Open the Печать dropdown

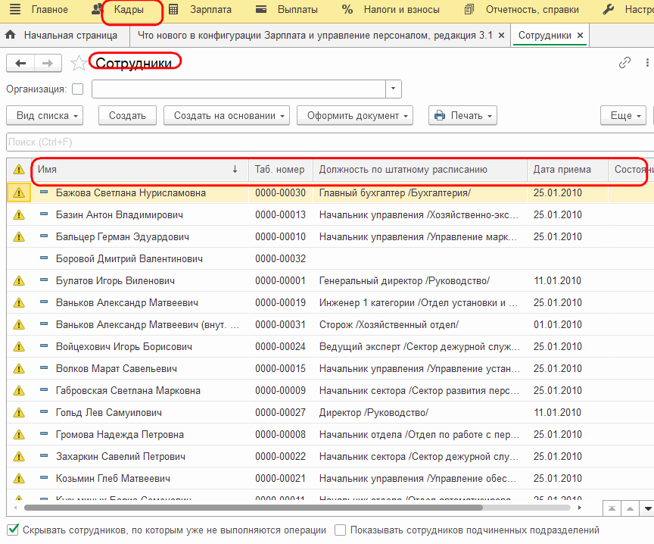click(463, 116)
